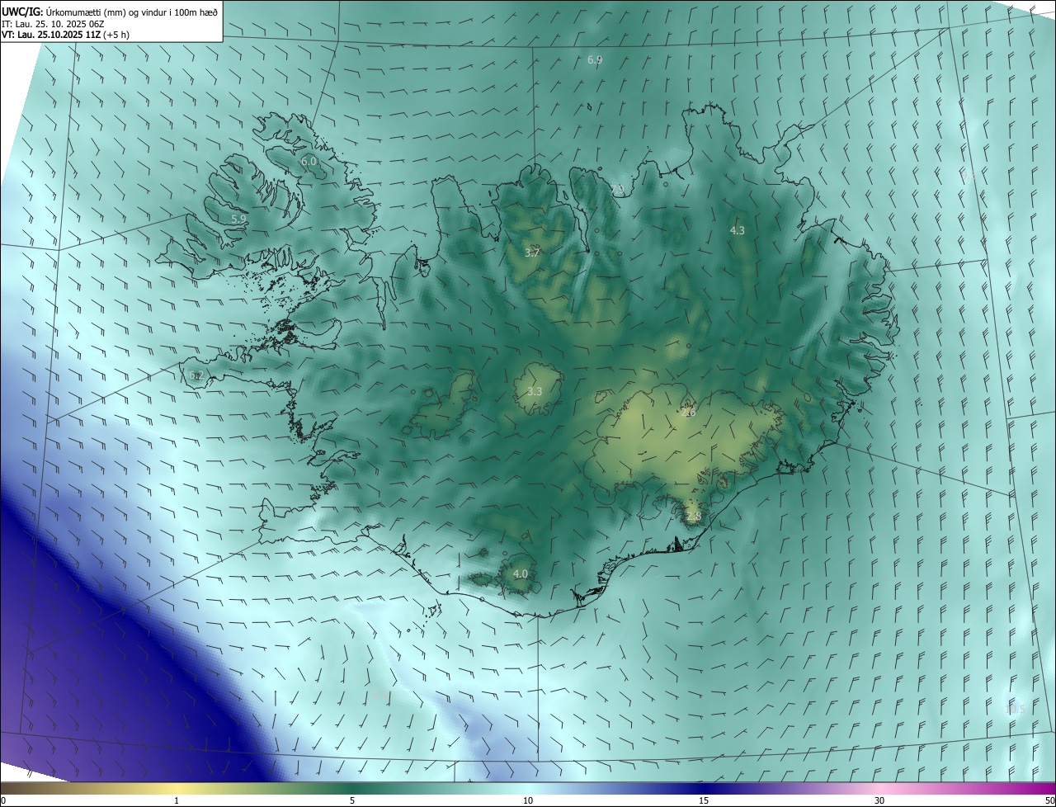Click the 3.3 value label on the glacier

tap(535, 391)
